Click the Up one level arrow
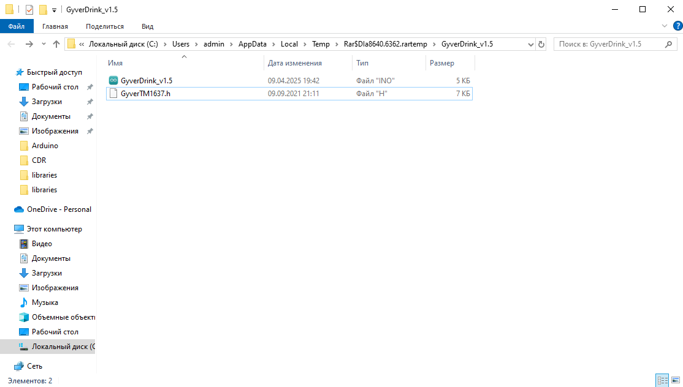The width and height of the screenshot is (683, 387). (x=56, y=44)
